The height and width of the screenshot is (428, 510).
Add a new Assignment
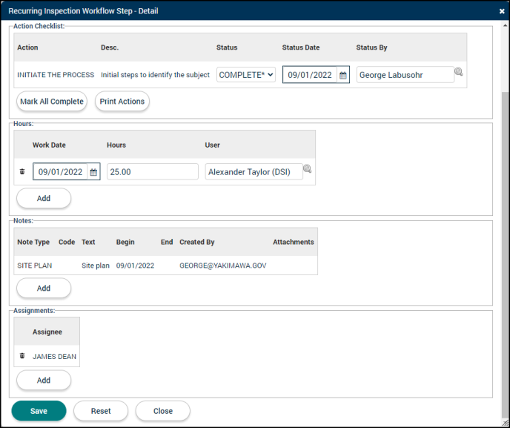click(44, 380)
